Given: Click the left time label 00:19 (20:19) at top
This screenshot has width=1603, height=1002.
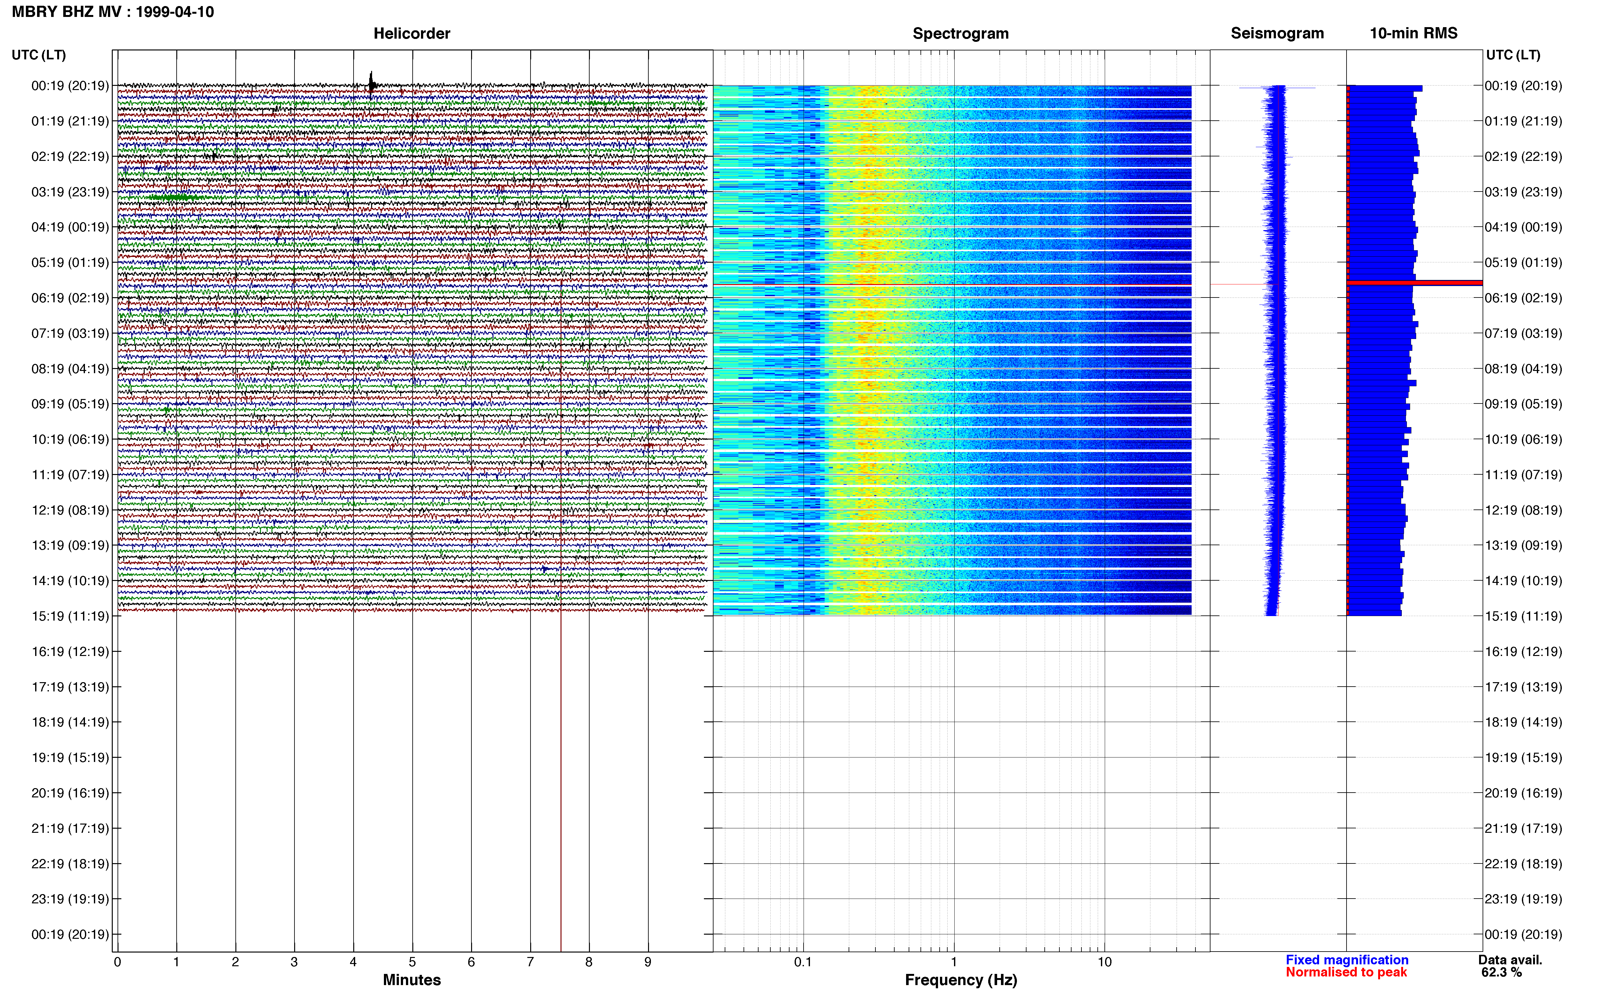Looking at the screenshot, I should pyautogui.click(x=70, y=86).
